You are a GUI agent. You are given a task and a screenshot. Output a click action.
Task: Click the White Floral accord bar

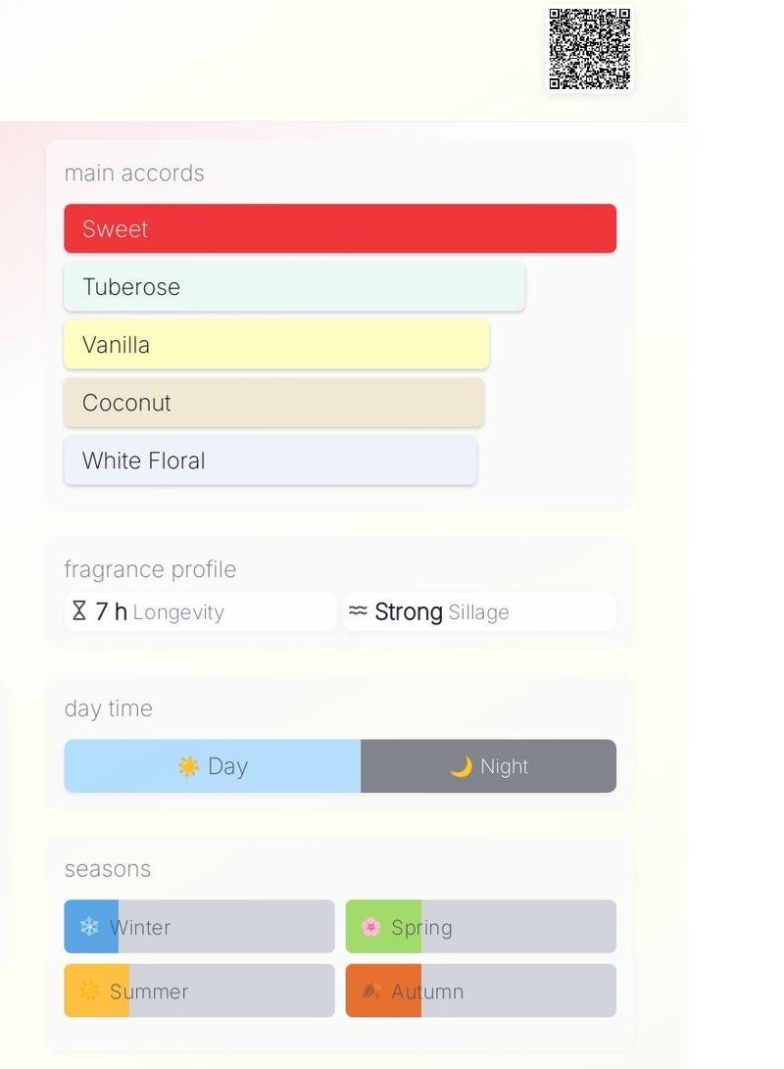270,461
